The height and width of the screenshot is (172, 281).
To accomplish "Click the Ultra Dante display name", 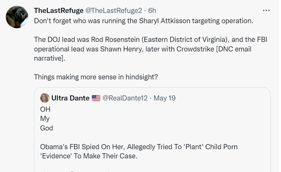I will point(70,98).
